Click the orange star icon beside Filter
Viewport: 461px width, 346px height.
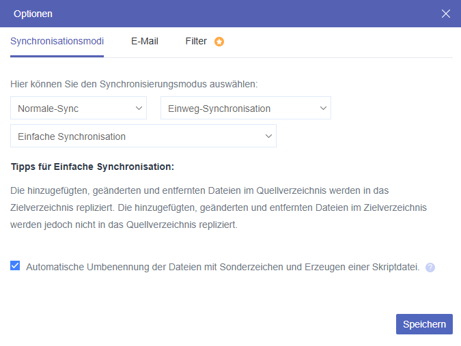click(x=219, y=42)
